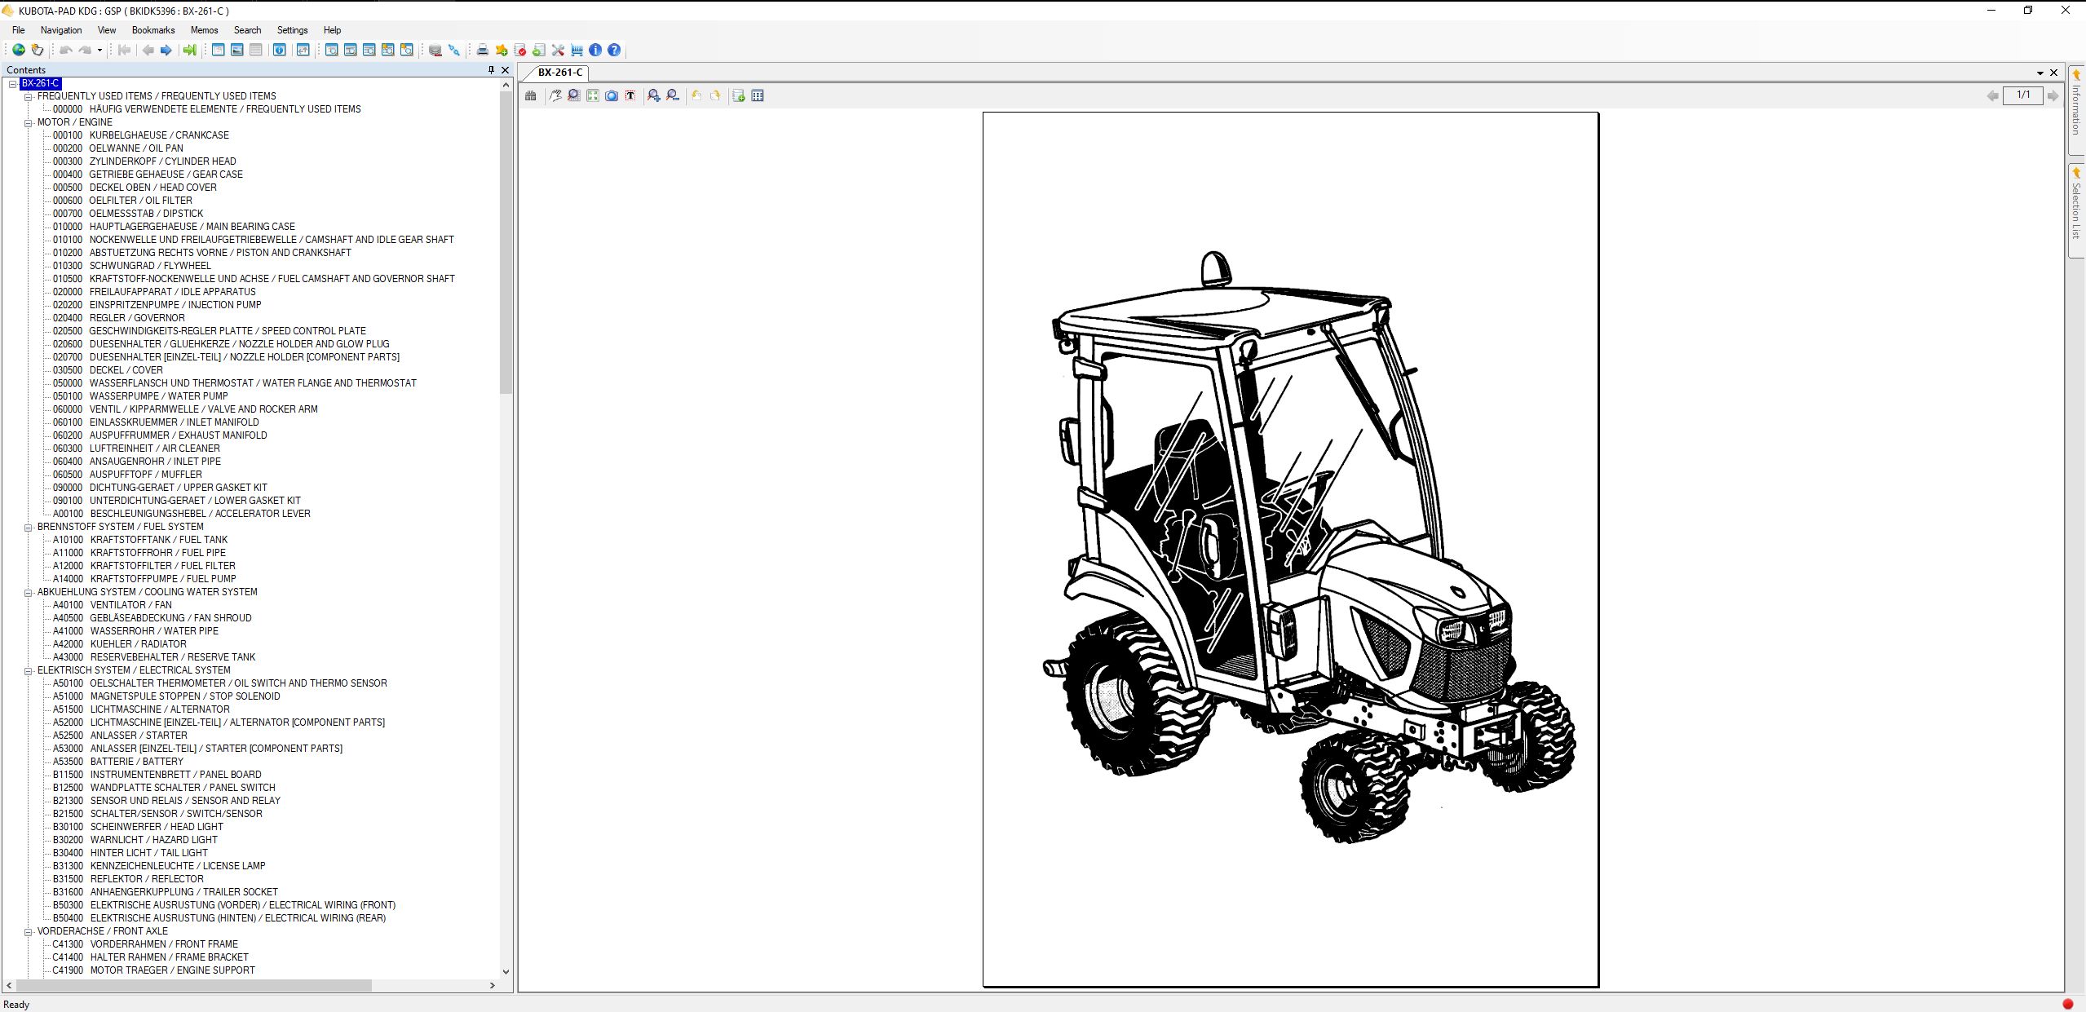Click the blue chain link icon
The image size is (2086, 1012).
click(454, 50)
